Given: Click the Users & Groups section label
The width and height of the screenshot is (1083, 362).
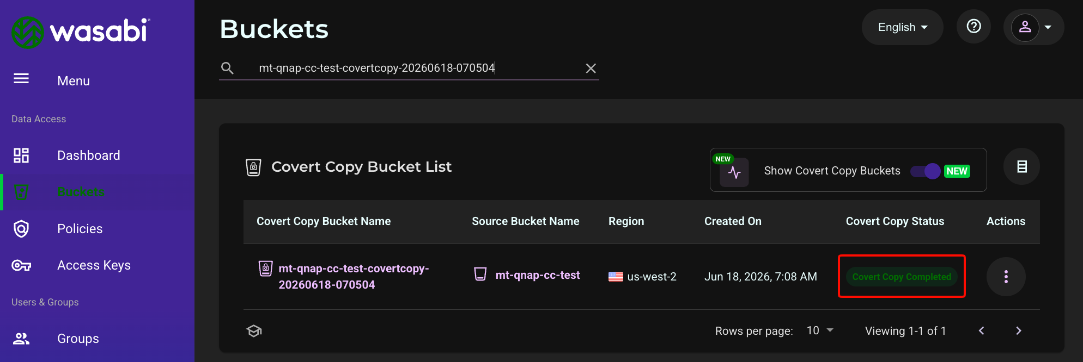Looking at the screenshot, I should [x=45, y=302].
